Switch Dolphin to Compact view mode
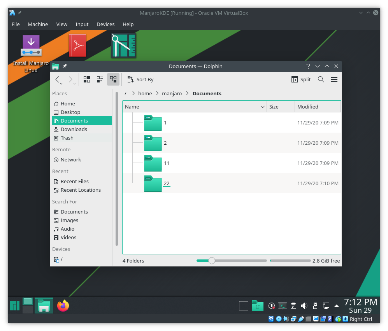This screenshot has height=331, width=388. [100, 79]
